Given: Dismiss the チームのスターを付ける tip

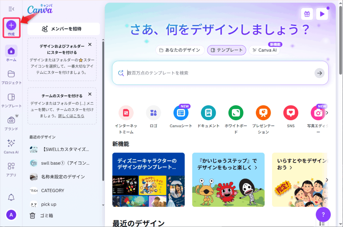Looking at the screenshot, I should point(90,94).
